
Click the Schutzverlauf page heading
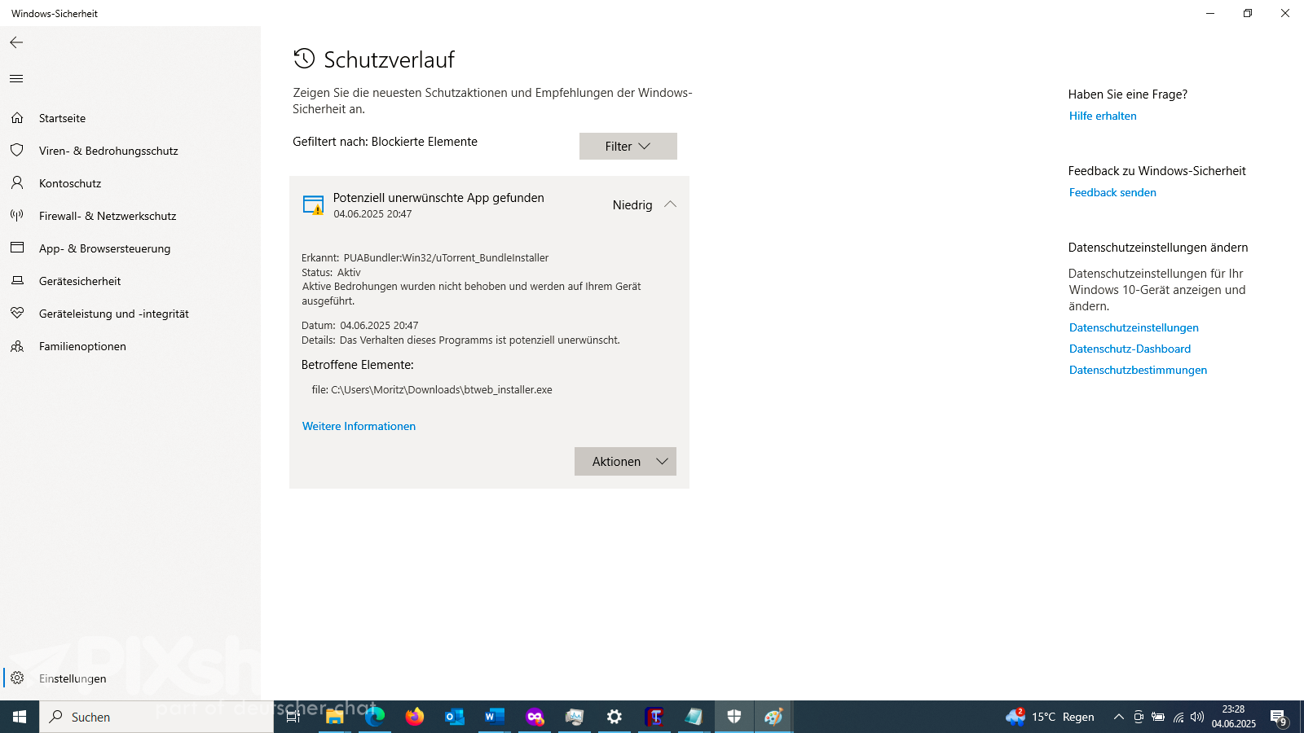pos(389,59)
